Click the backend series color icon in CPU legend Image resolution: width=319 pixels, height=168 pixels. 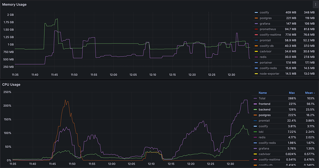click(255, 110)
